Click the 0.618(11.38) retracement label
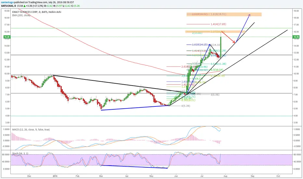Screen dimensions: 303x179 coord(218,64)
